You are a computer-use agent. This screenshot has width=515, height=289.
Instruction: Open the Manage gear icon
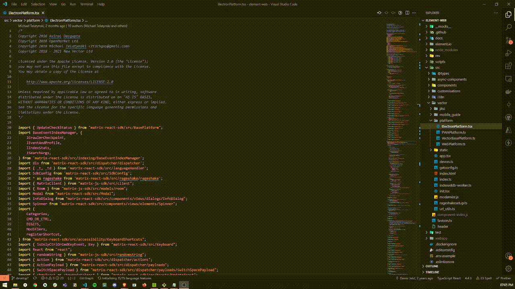[508, 269]
